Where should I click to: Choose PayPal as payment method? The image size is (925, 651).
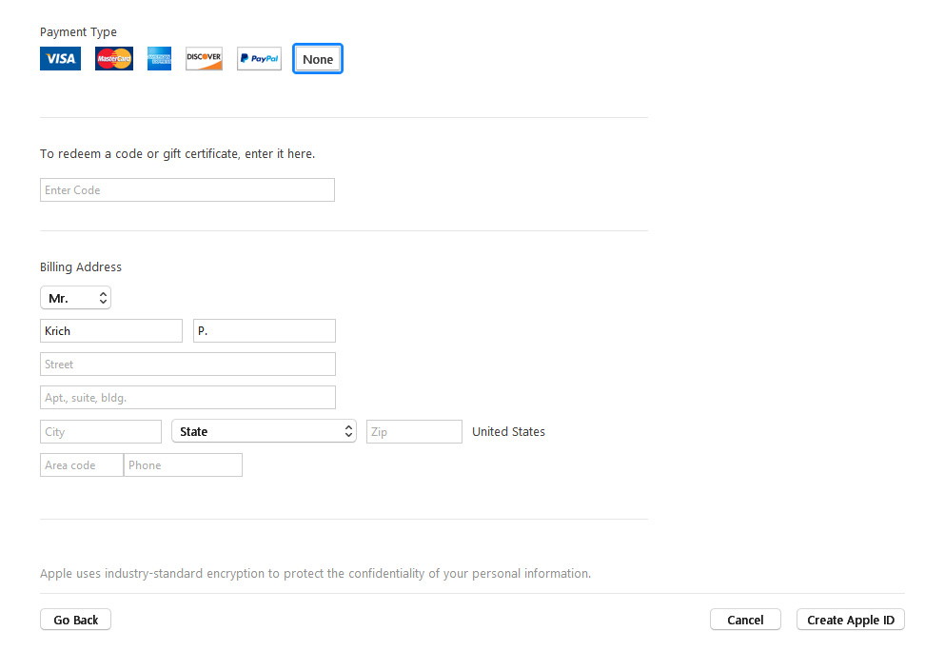coord(259,59)
